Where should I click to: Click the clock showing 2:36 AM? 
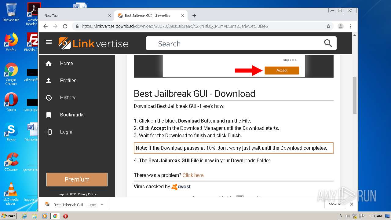click(375, 216)
